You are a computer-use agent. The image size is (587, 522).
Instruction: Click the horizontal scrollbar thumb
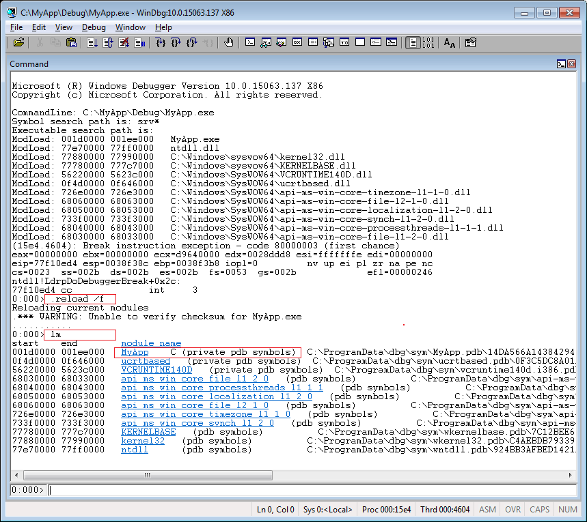pyautogui.click(x=148, y=476)
